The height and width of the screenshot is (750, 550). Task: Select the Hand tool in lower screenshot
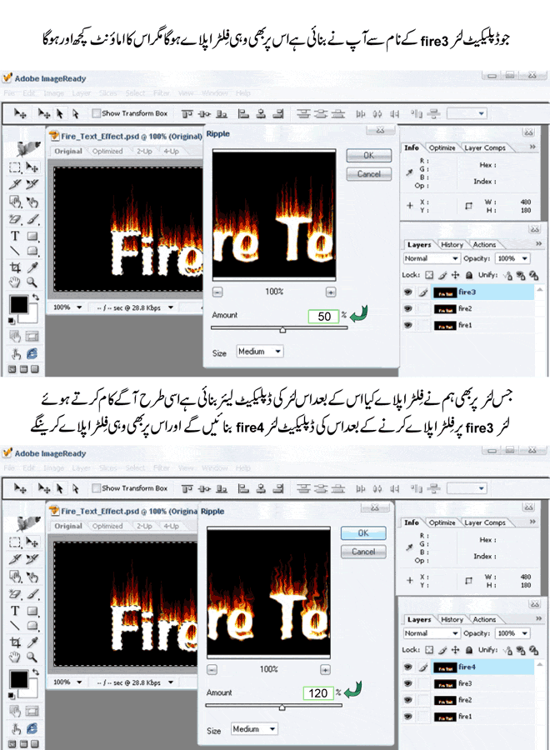point(15,657)
